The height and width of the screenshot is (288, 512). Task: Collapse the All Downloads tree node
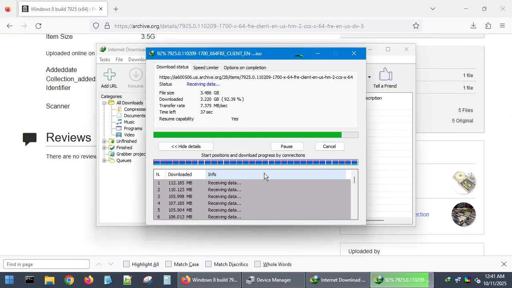(x=104, y=103)
